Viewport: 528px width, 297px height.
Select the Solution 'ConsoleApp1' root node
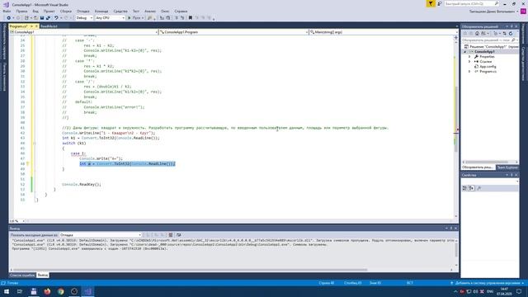[492, 47]
